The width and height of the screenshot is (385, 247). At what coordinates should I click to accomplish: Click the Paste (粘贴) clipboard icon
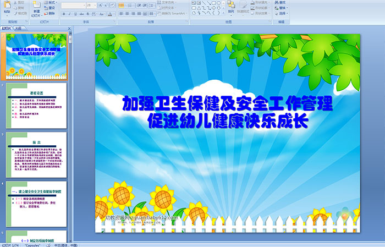[7, 4]
